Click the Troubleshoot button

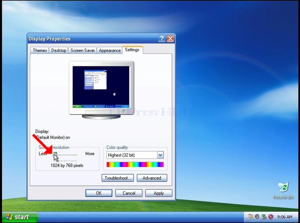click(118, 178)
